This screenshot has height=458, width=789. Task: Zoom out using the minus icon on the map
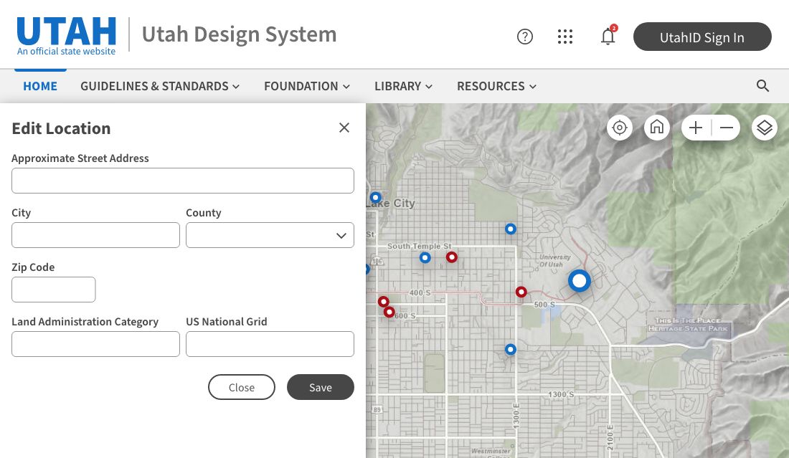726,128
